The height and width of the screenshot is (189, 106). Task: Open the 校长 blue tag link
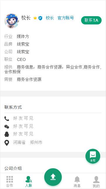point(50,18)
